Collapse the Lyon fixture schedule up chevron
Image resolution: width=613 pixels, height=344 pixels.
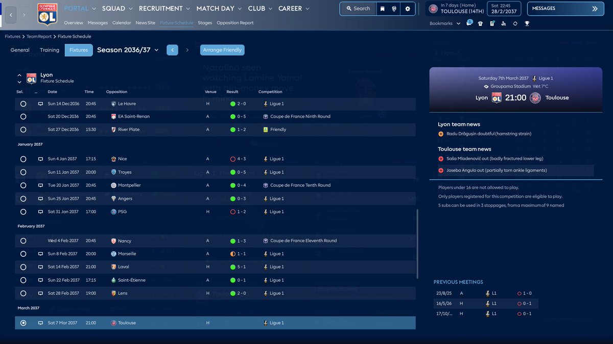point(19,75)
